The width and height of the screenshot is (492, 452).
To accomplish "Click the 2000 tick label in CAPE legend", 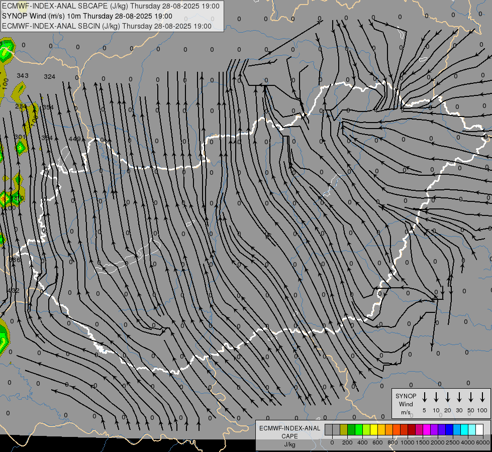I will coord(438,442).
